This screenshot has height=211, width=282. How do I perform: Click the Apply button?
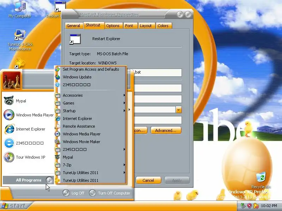point(177,180)
